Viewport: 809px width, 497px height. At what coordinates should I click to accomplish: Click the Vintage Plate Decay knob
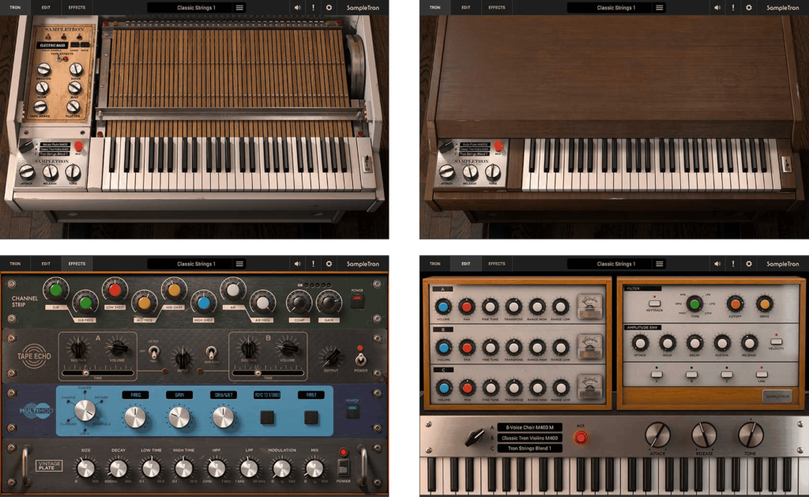pos(119,469)
